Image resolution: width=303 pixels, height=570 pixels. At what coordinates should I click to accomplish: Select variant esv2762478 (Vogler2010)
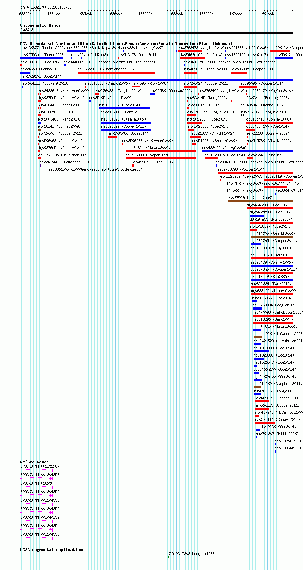201,48
